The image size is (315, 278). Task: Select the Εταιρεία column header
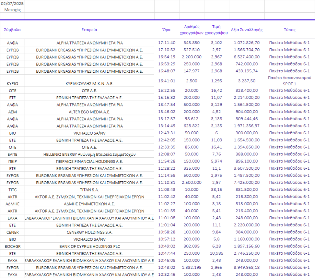(89, 30)
